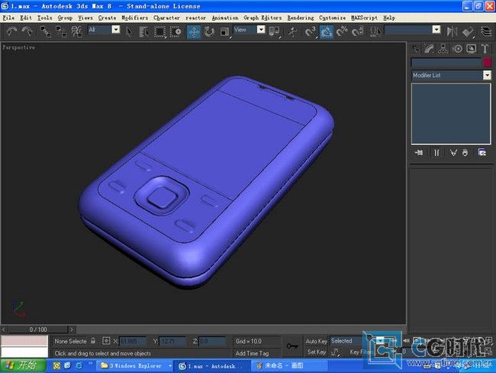This screenshot has width=496, height=373.
Task: Click the Redo arrow icon
Action: coord(27,31)
